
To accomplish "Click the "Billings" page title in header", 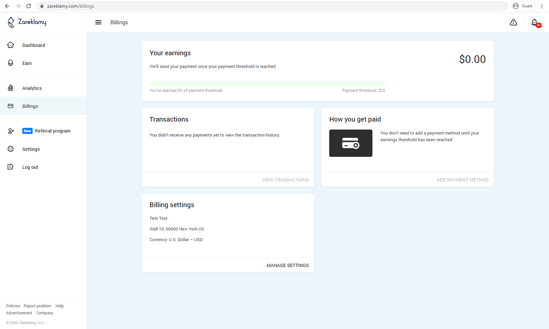I will [119, 22].
